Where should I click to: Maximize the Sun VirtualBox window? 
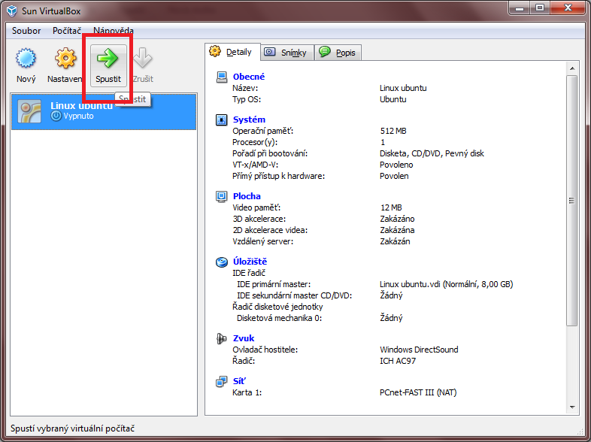pyautogui.click(x=540, y=8)
